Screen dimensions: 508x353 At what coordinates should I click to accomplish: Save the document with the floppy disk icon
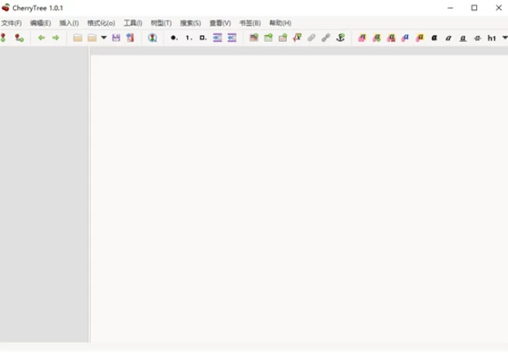(116, 38)
